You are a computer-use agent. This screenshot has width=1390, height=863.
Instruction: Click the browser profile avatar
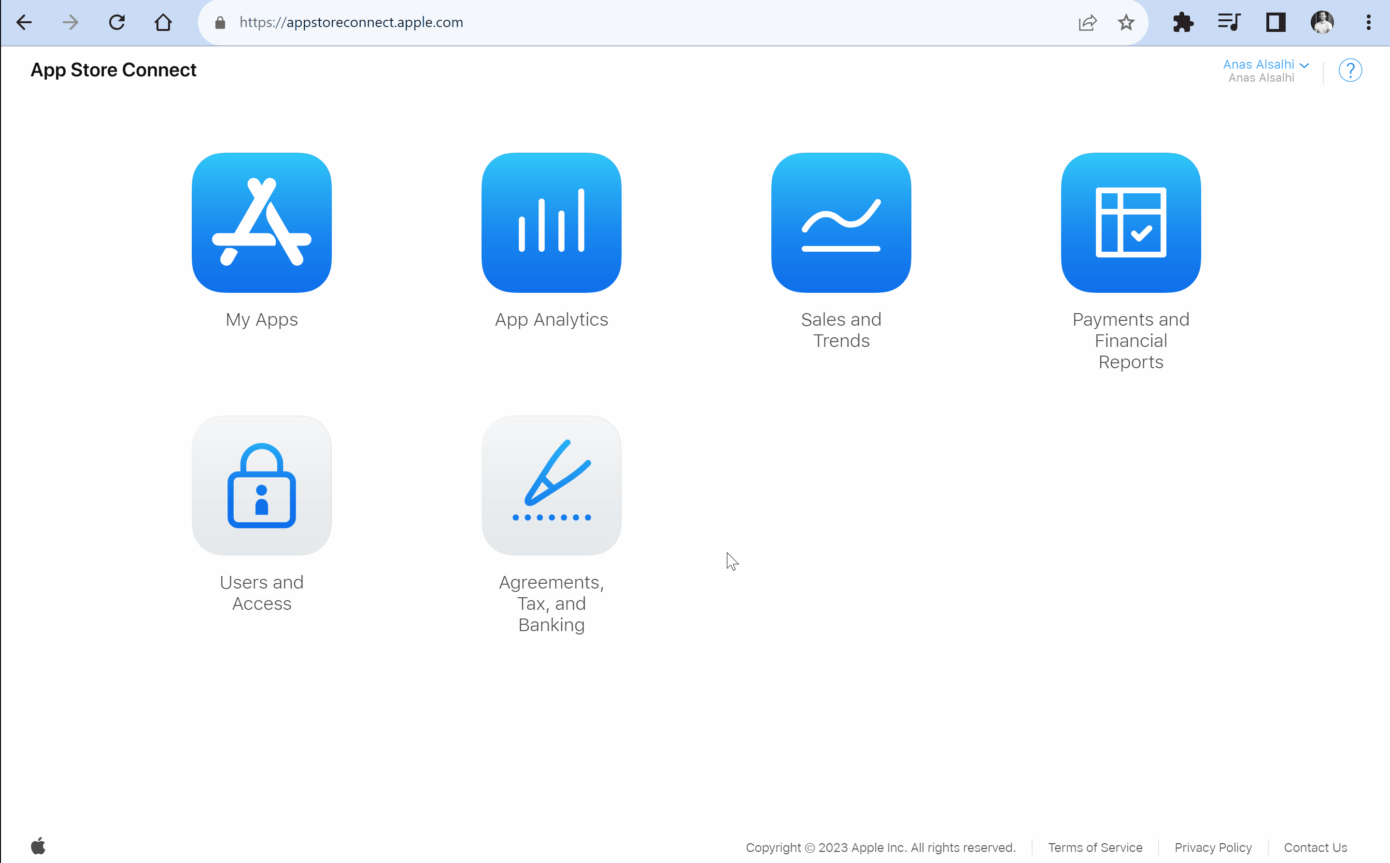tap(1322, 22)
